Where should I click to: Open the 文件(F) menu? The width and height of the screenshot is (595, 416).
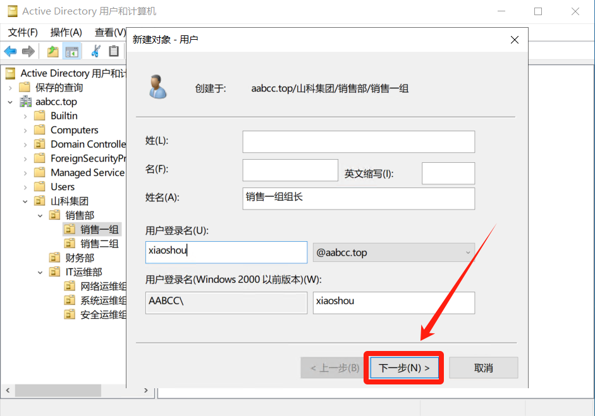23,32
